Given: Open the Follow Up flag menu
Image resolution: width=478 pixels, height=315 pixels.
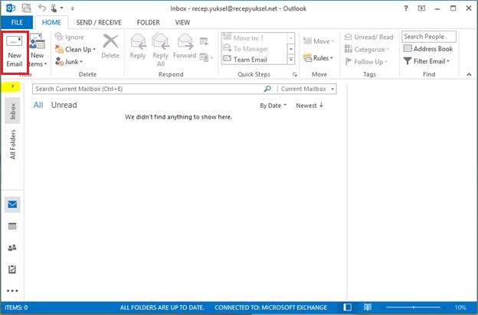Looking at the screenshot, I should [366, 61].
